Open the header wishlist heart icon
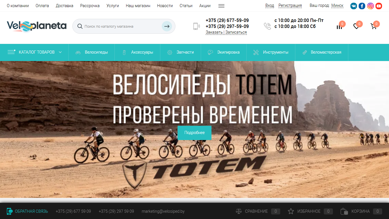 pyautogui.click(x=356, y=27)
